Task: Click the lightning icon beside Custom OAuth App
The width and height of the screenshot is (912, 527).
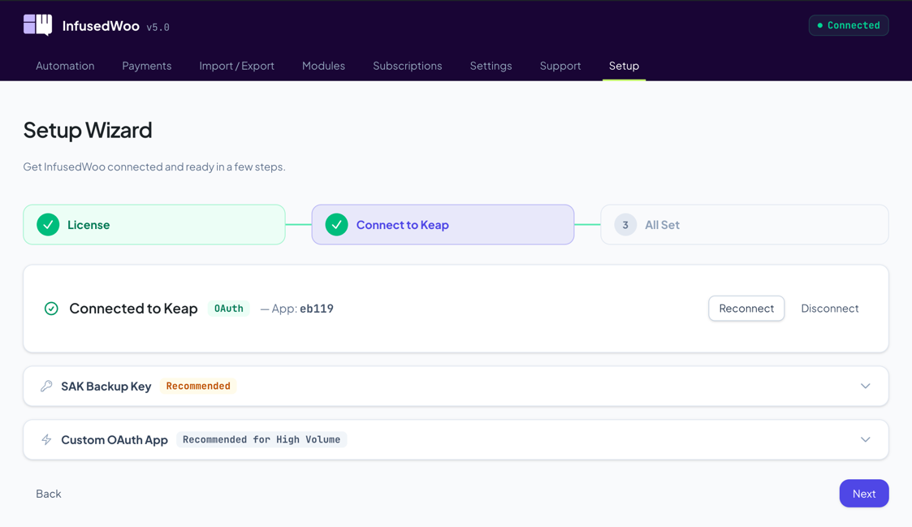Action: click(46, 439)
